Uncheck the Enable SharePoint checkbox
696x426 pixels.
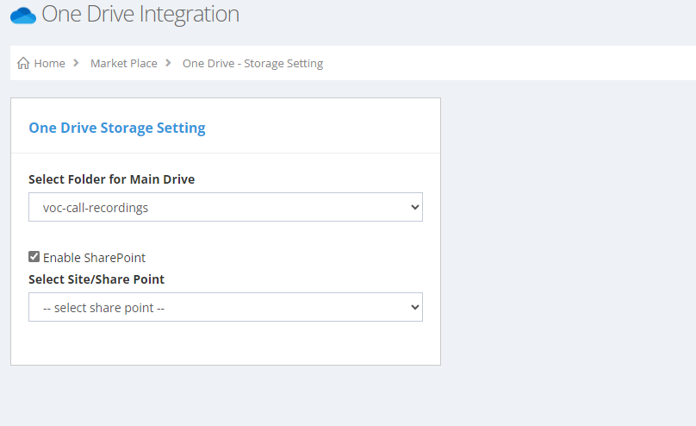(34, 257)
